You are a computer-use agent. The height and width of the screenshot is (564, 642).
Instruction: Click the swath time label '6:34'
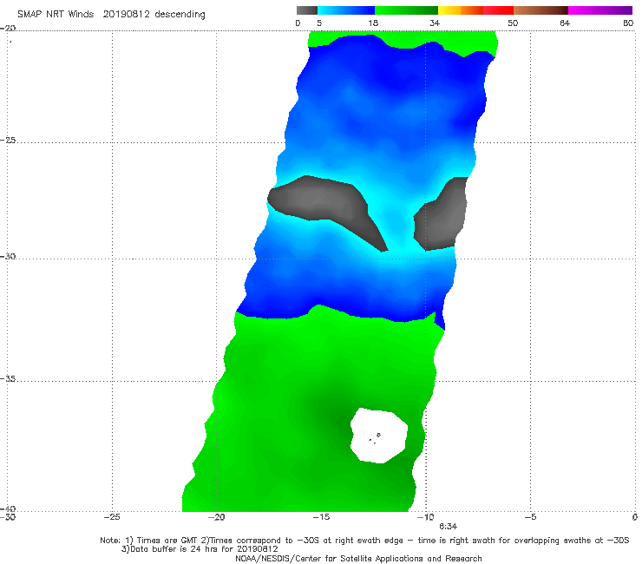[x=449, y=527]
